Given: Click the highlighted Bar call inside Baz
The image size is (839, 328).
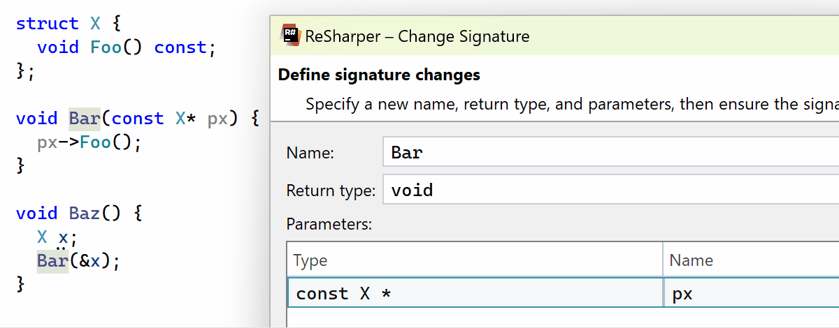Looking at the screenshot, I should point(52,262).
